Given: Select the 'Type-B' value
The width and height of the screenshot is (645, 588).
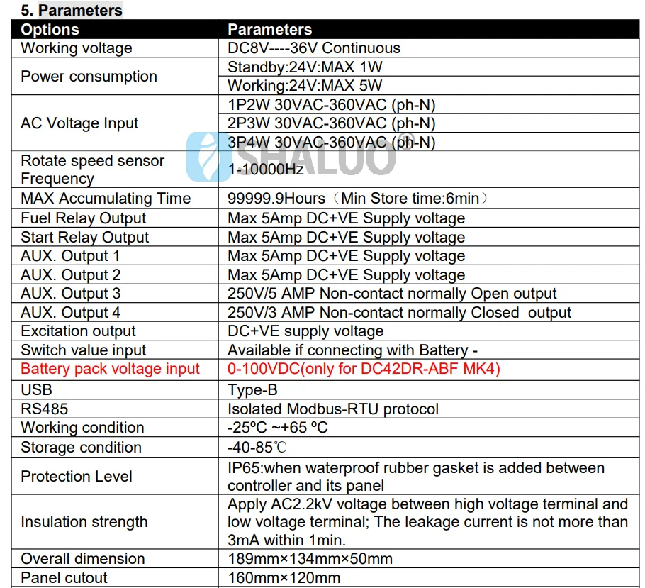Looking at the screenshot, I should [x=252, y=390].
